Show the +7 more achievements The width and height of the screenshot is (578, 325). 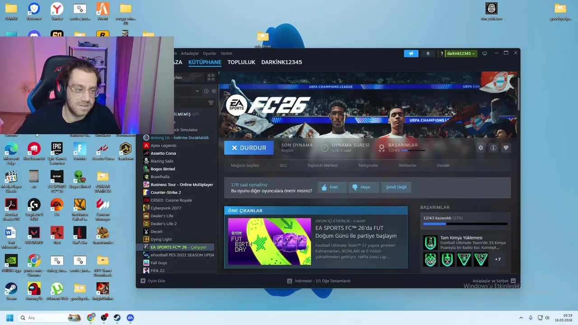[x=498, y=260]
